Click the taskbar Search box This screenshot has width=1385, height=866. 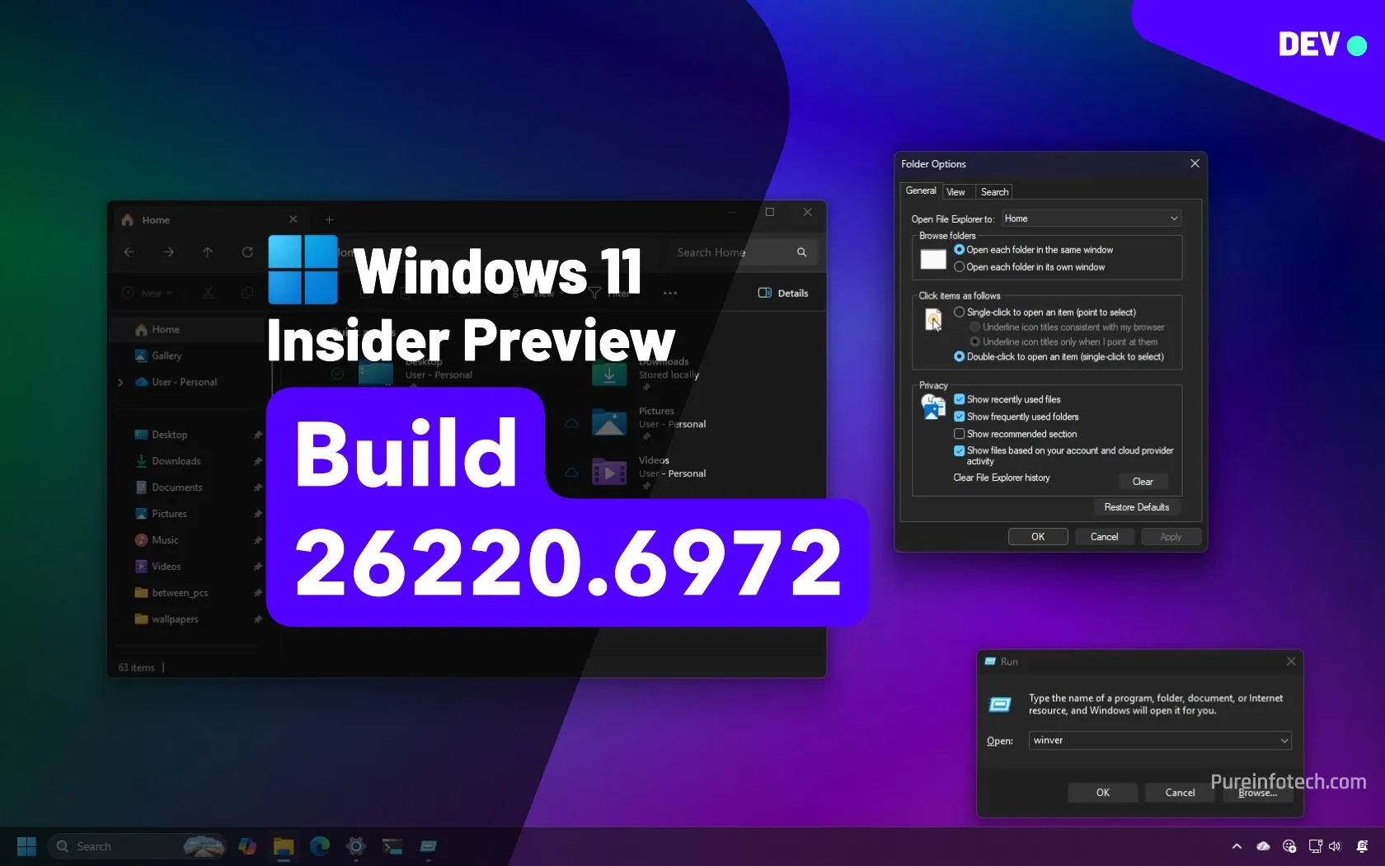[x=136, y=846]
